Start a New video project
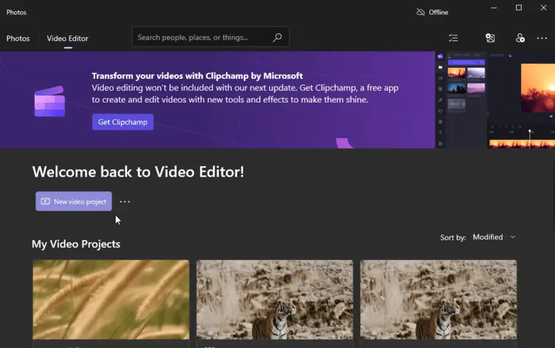The height and width of the screenshot is (348, 555). (74, 201)
